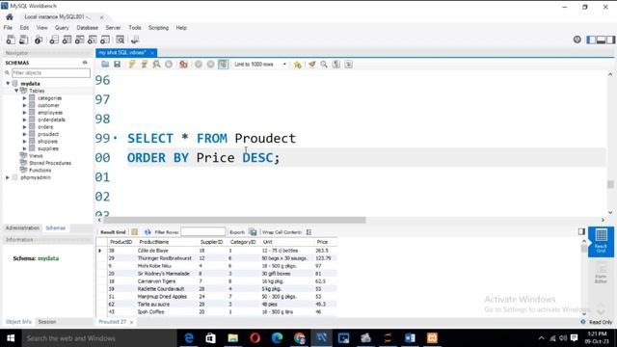Toggle the left sidebar panel visibility
Screen dimensions: 617x347
coord(591,40)
